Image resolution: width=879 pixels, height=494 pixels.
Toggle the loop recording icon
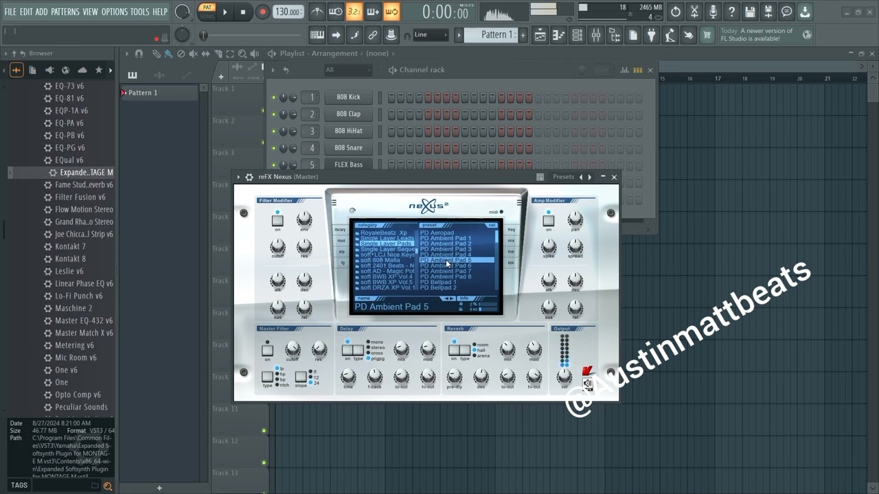391,12
